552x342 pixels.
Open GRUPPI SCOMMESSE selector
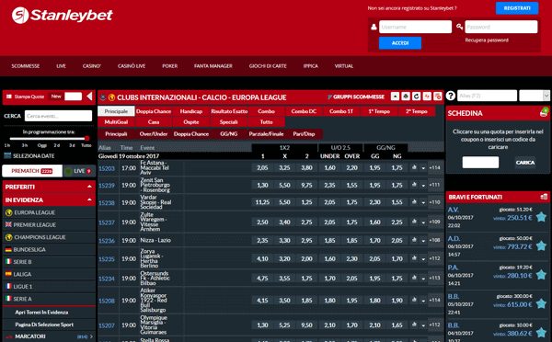click(356, 97)
